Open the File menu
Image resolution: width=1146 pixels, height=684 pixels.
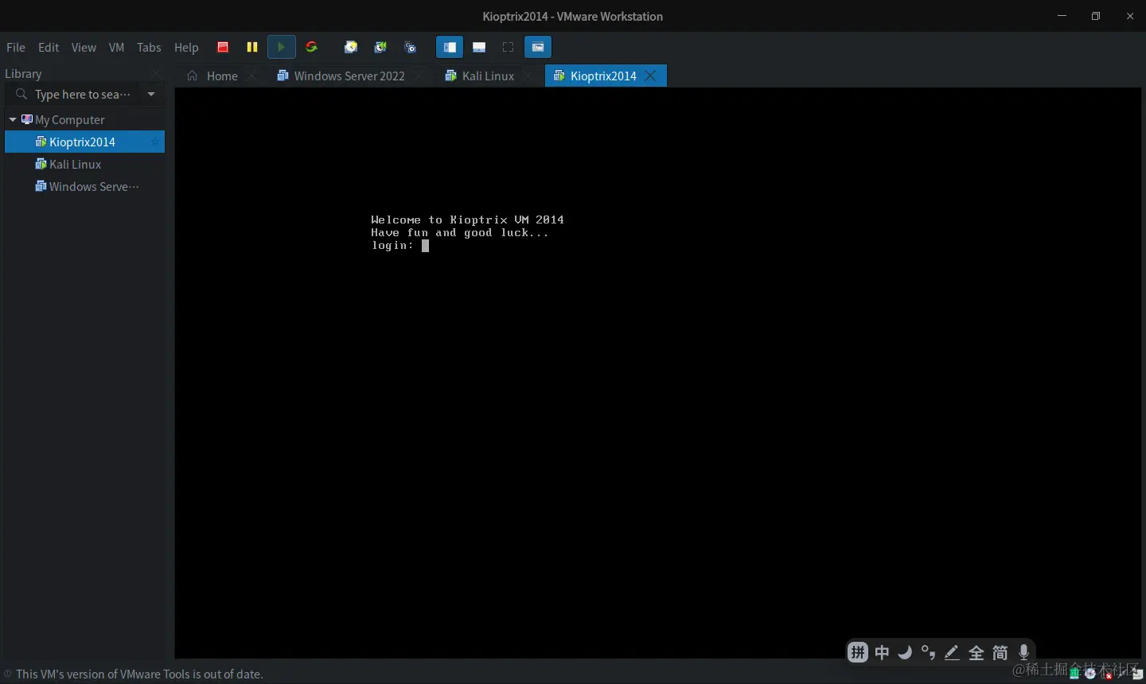pyautogui.click(x=16, y=47)
